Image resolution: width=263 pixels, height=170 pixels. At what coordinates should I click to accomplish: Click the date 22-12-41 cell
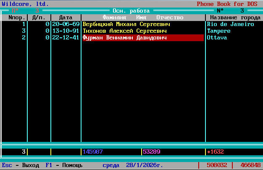coord(66,38)
